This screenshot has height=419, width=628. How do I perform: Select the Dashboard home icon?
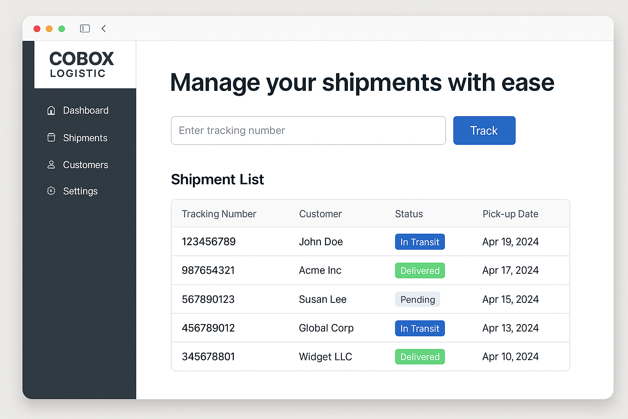click(51, 110)
